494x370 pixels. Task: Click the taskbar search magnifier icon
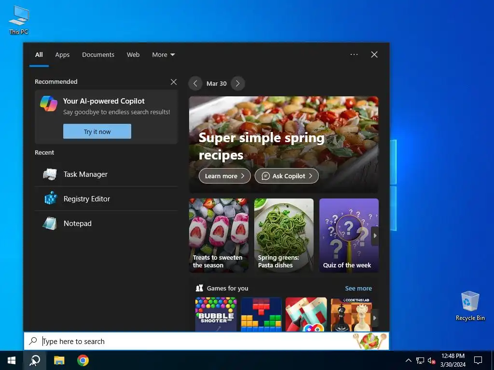coord(35,360)
